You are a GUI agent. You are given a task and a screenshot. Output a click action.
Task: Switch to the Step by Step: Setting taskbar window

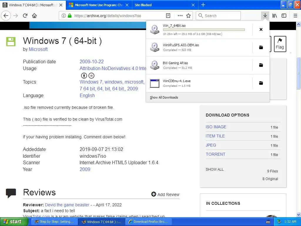click(x=54, y=222)
